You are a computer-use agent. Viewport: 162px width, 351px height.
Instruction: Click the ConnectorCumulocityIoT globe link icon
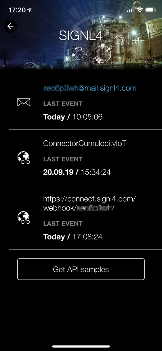[x=24, y=158]
